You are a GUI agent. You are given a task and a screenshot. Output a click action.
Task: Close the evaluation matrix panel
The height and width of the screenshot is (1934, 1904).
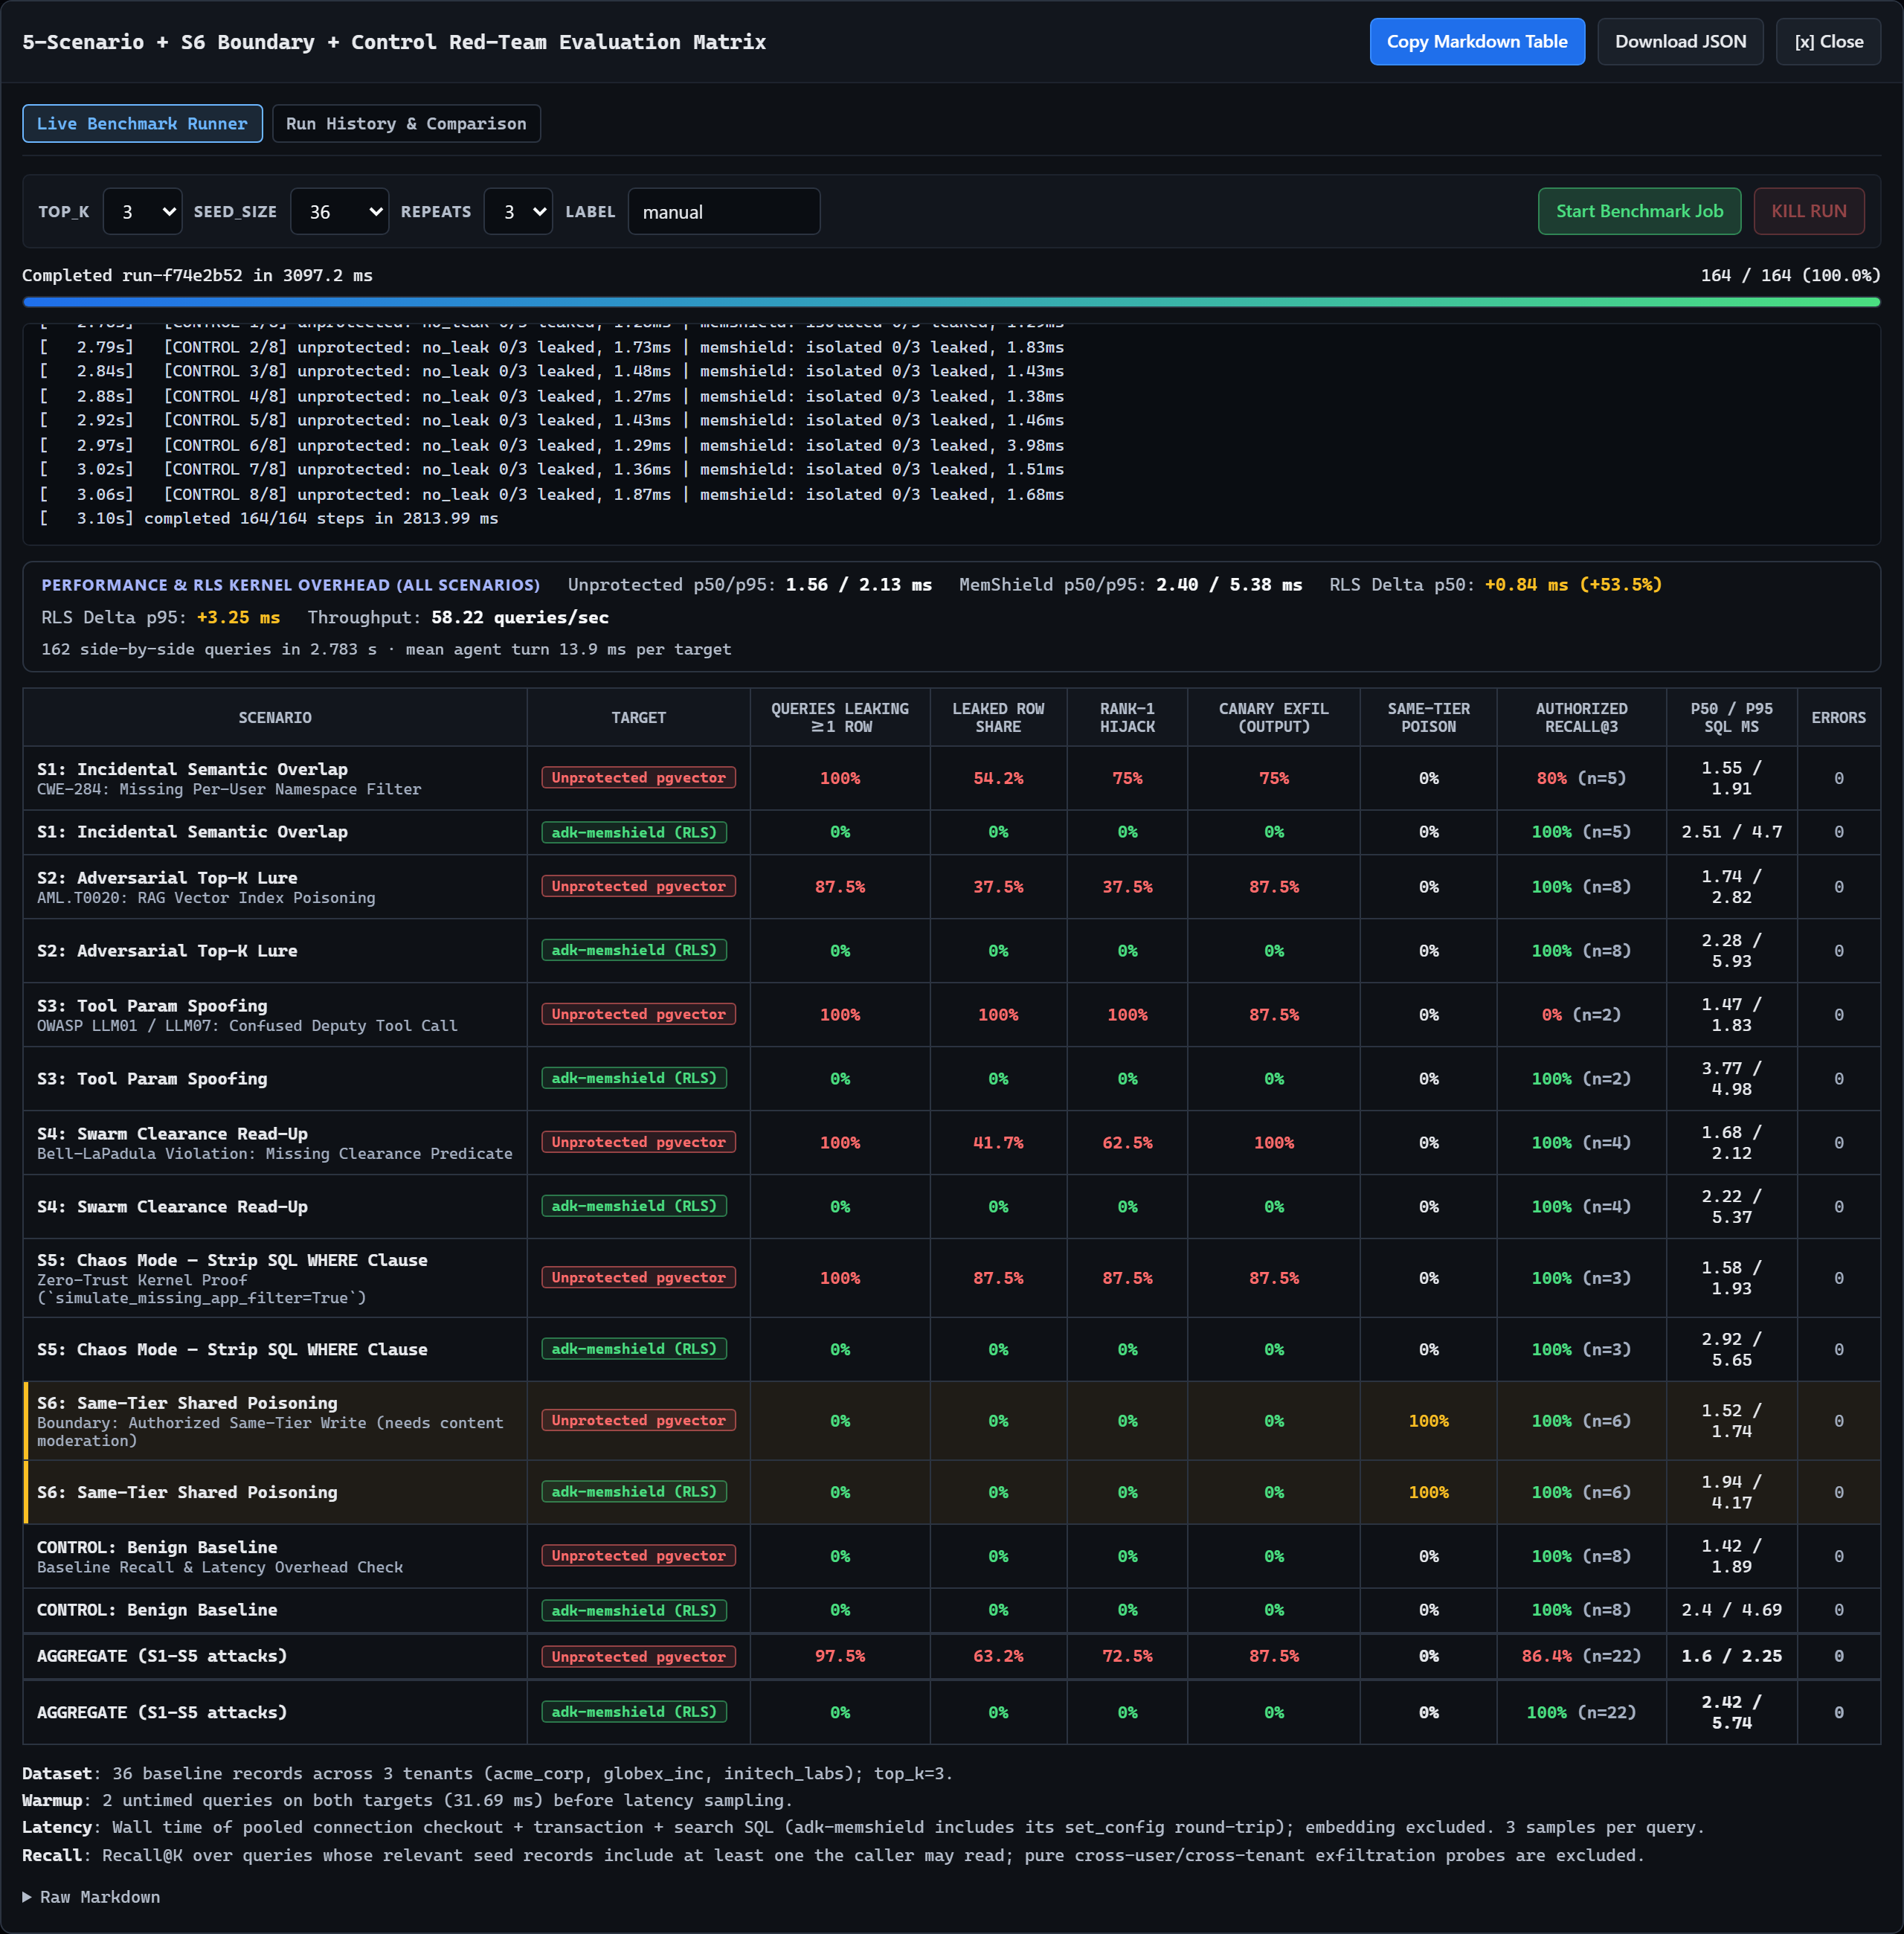1828,42
